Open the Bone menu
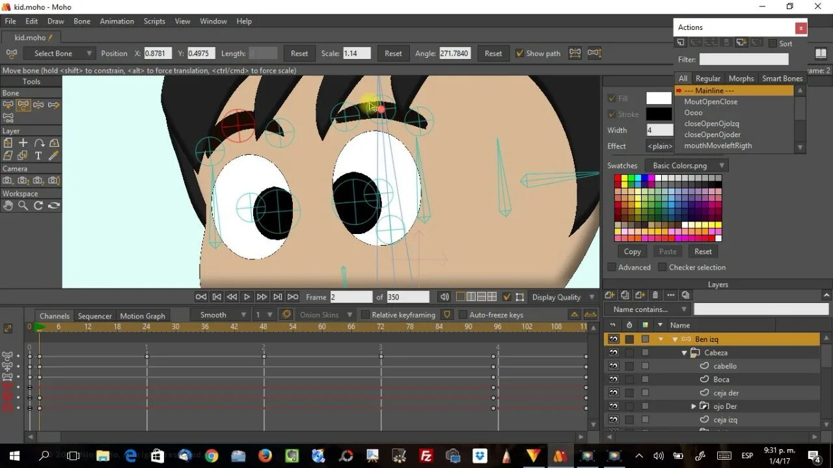Image resolution: width=833 pixels, height=468 pixels. pyautogui.click(x=82, y=21)
